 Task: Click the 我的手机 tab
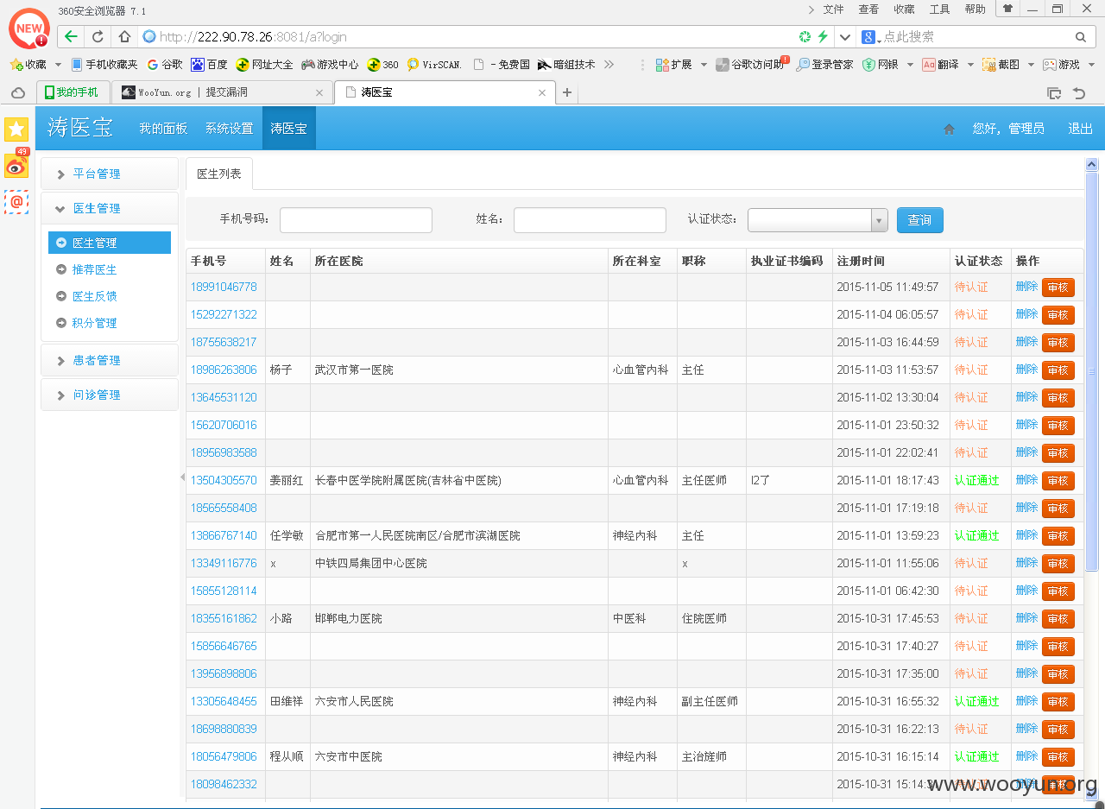73,92
